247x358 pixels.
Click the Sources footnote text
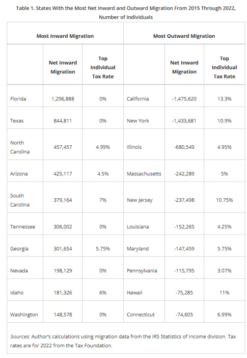(x=123, y=341)
